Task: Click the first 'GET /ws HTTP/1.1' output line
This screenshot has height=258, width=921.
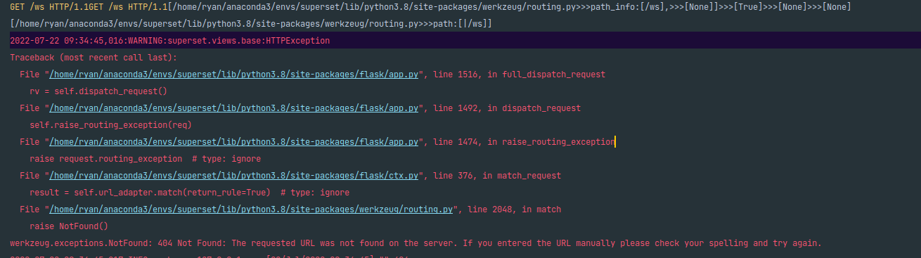Action: click(430, 7)
